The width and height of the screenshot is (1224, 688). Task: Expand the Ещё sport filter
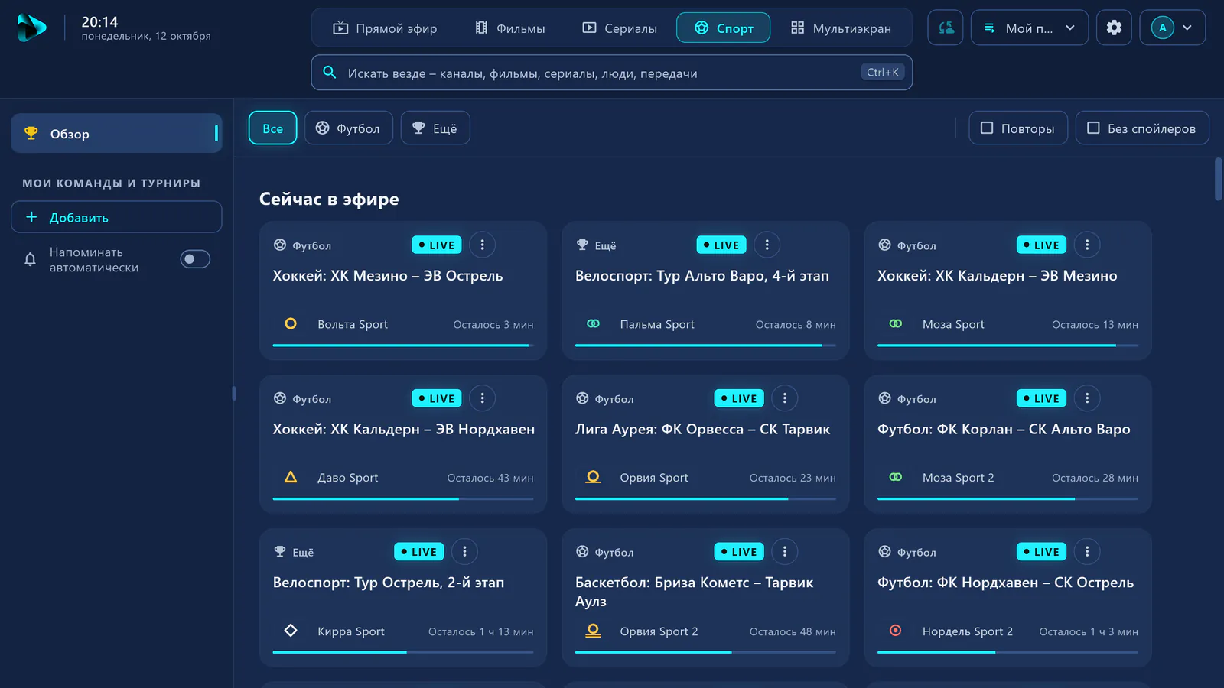(x=435, y=128)
